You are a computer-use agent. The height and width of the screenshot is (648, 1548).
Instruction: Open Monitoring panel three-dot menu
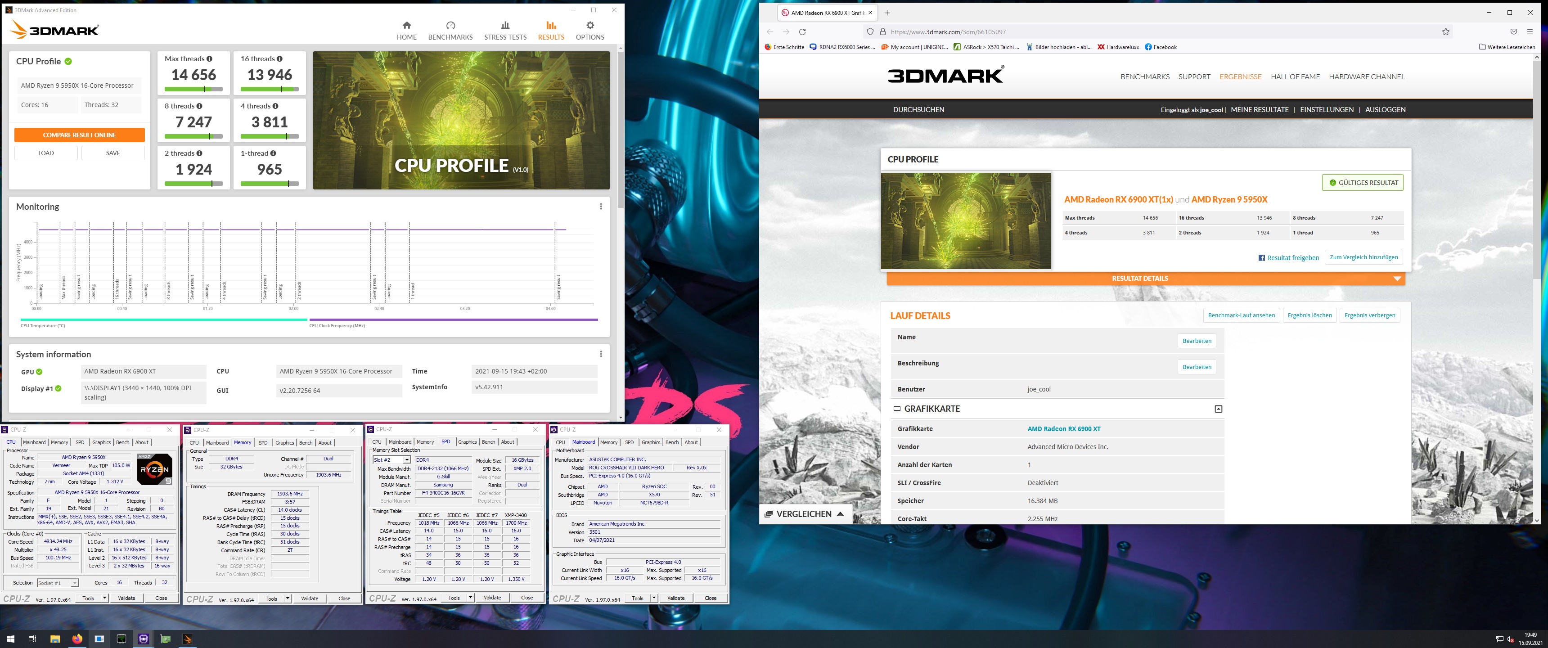(x=600, y=206)
